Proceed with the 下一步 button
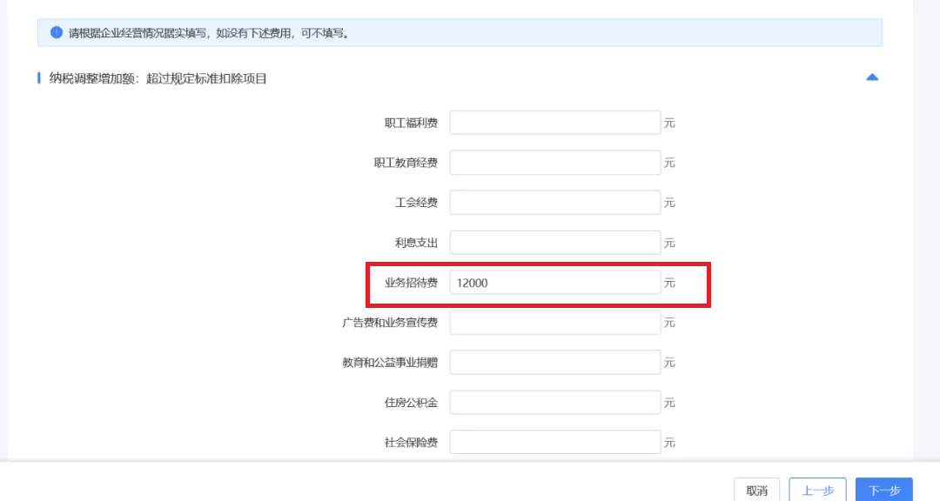Screen dimensions: 940x501 [883, 491]
